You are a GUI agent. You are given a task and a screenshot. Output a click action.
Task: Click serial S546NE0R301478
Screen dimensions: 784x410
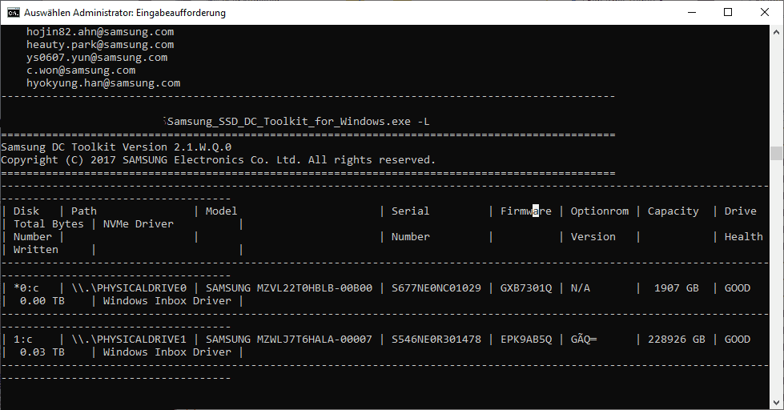click(x=436, y=340)
